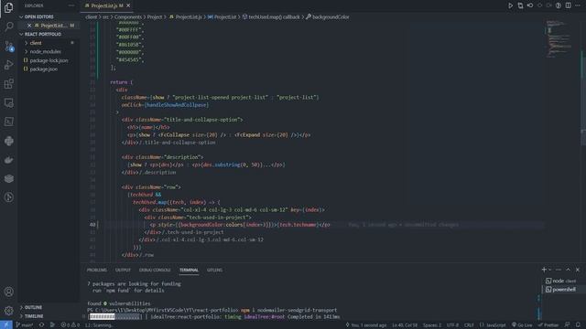Click the Run Code play button in editor toolbar
586x329 pixels.
[x=510, y=5]
